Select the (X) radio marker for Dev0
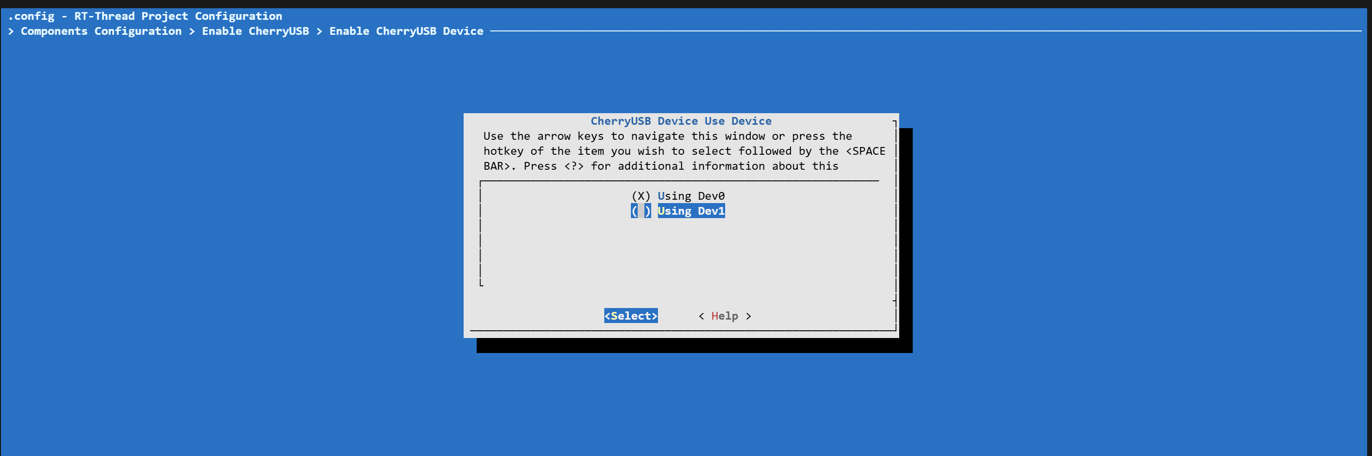Image resolution: width=1372 pixels, height=456 pixels. pos(641,196)
